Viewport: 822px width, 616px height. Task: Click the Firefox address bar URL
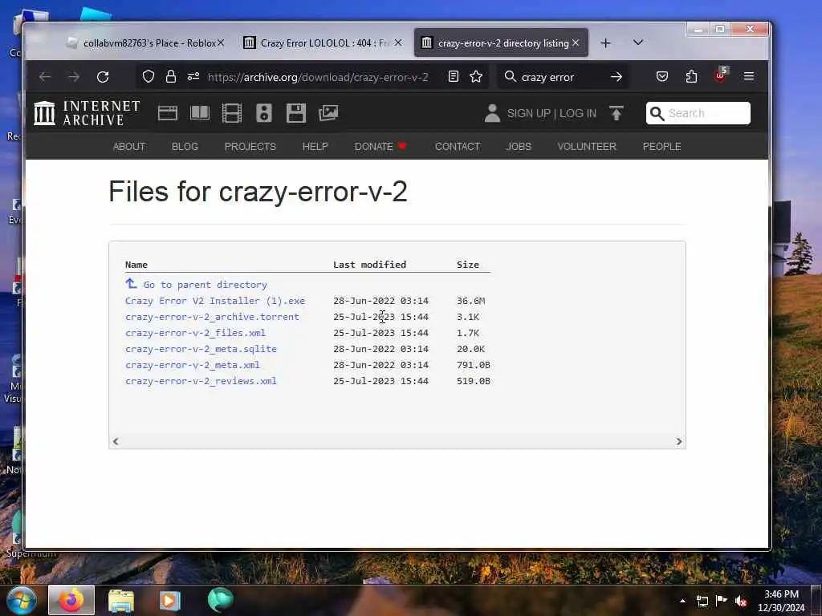click(318, 78)
